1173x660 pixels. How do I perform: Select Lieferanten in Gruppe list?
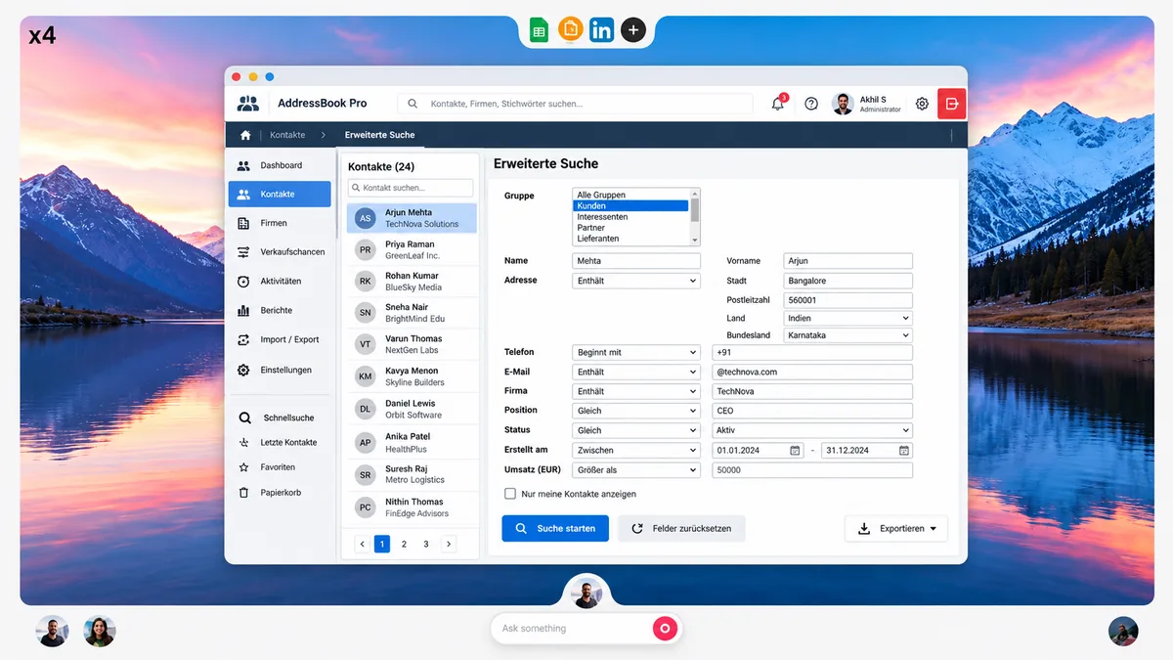pyautogui.click(x=631, y=239)
